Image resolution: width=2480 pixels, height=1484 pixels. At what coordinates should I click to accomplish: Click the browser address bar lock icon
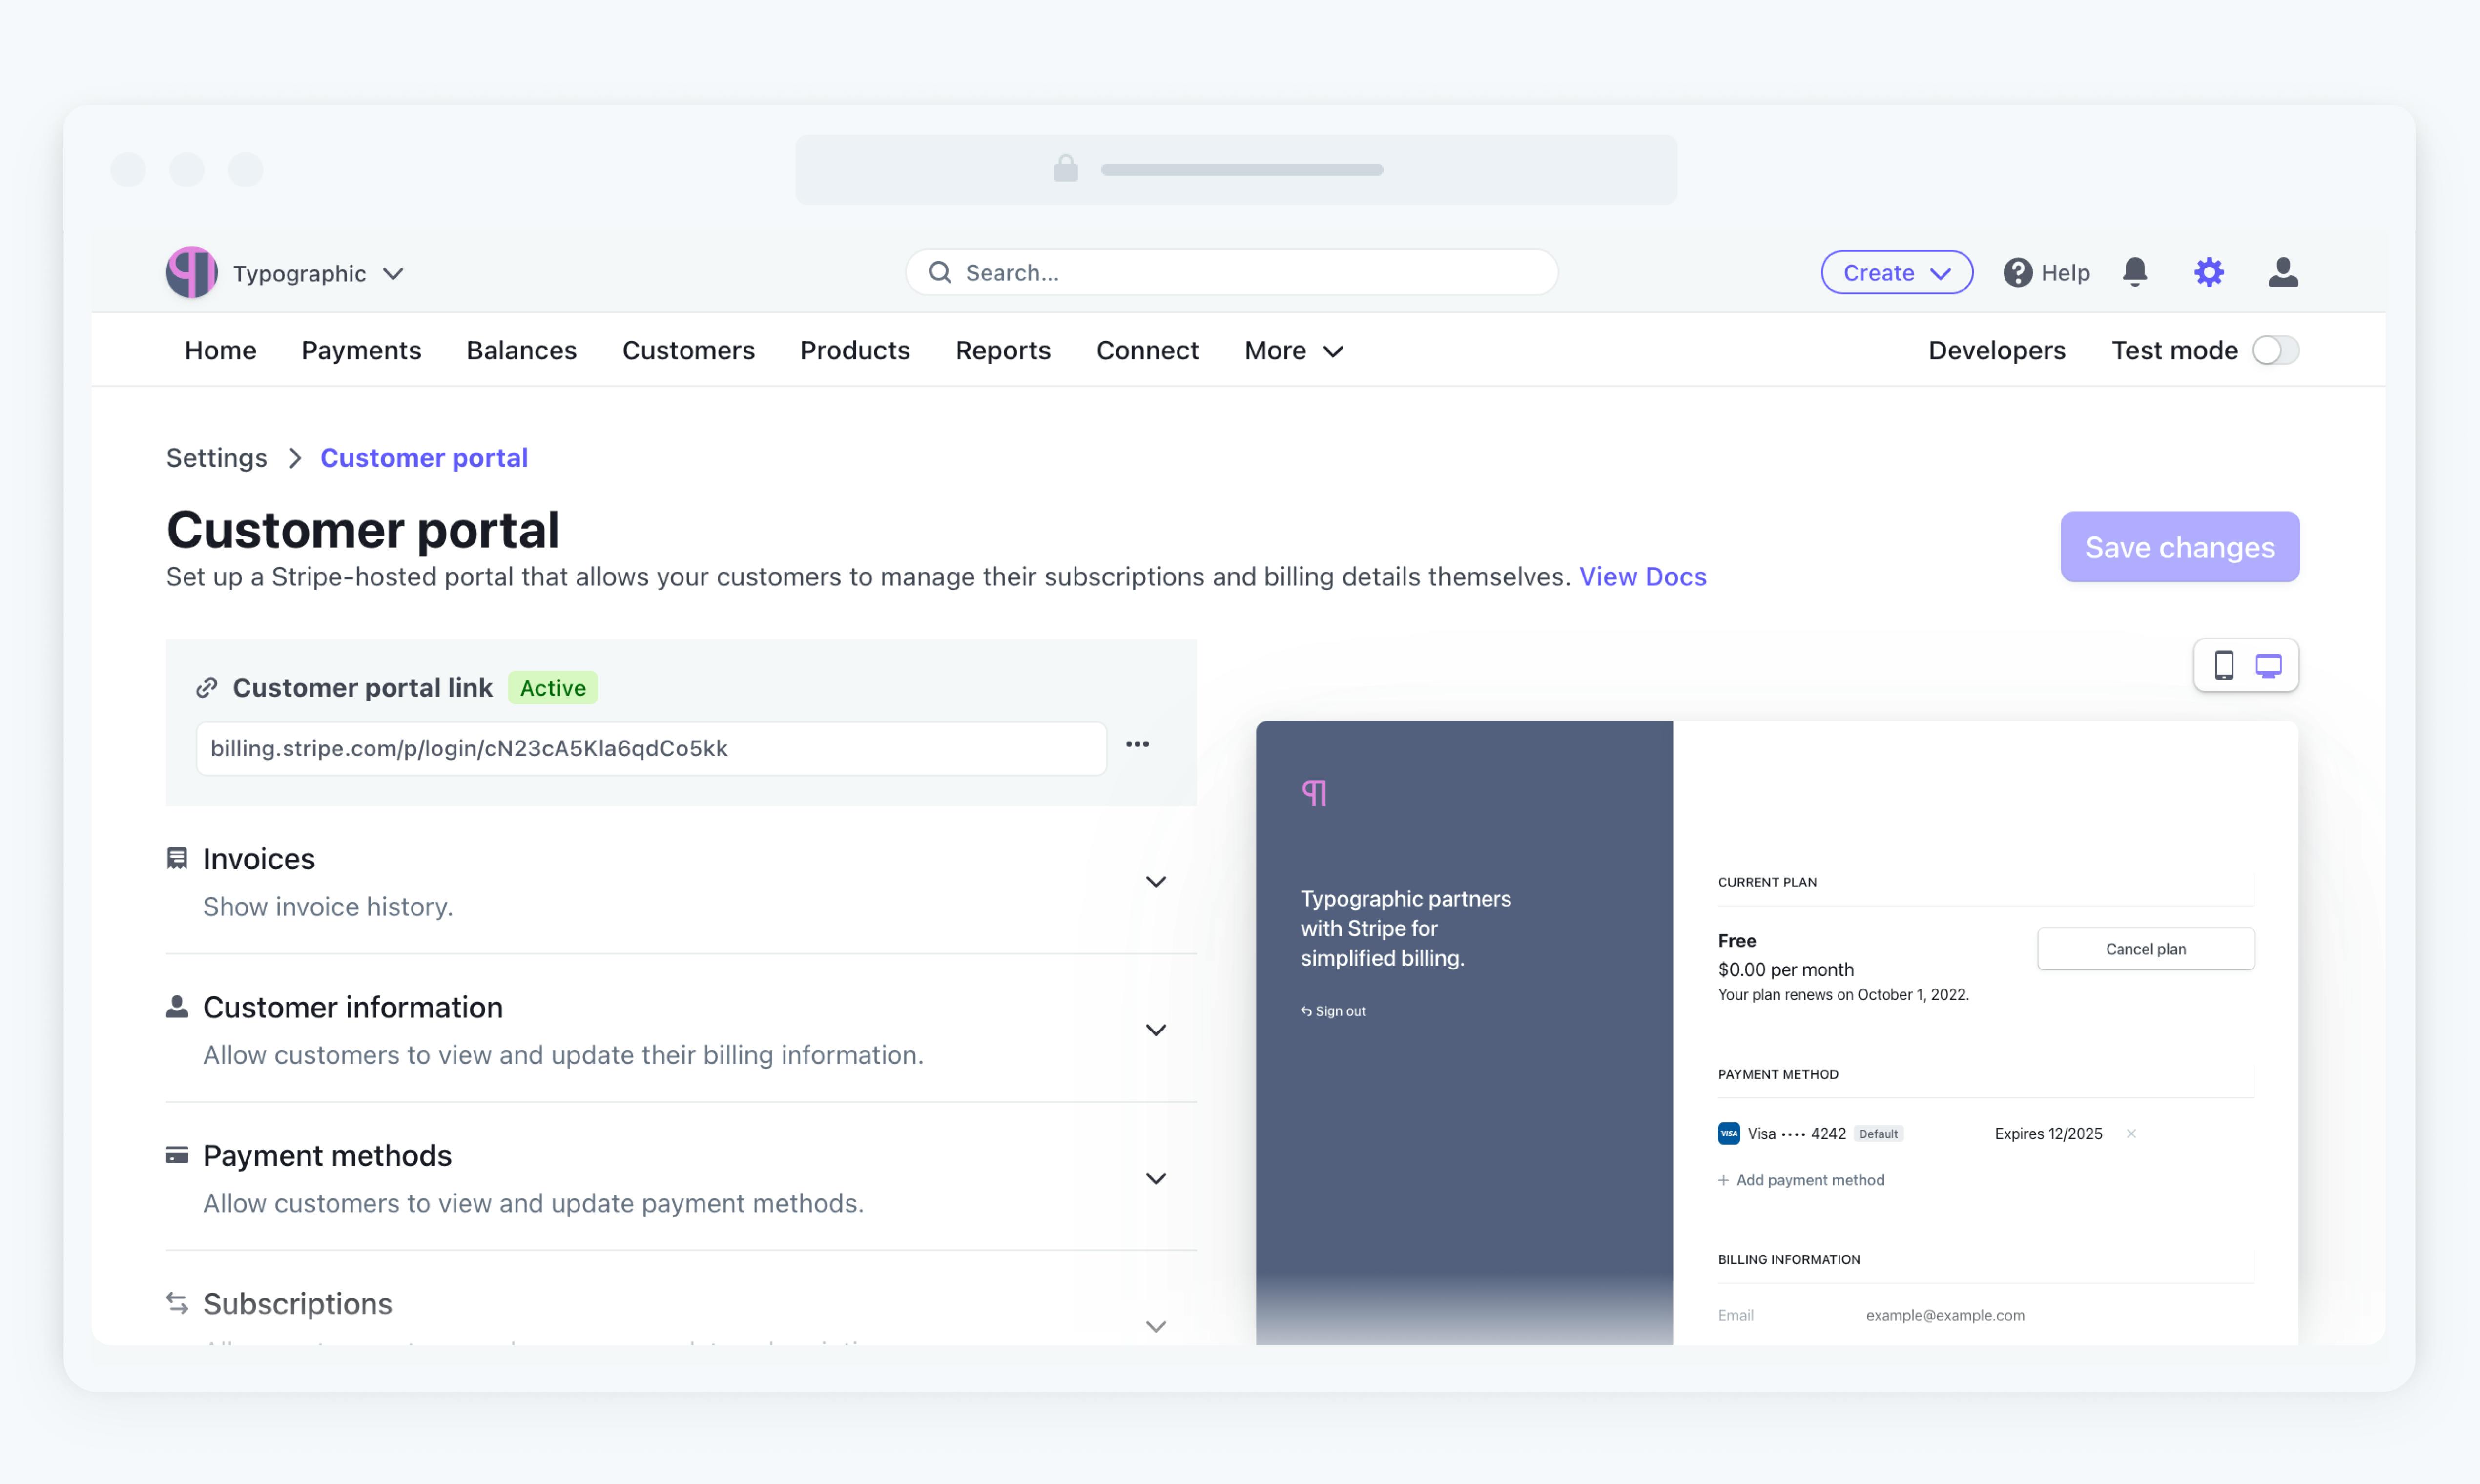1066,168
